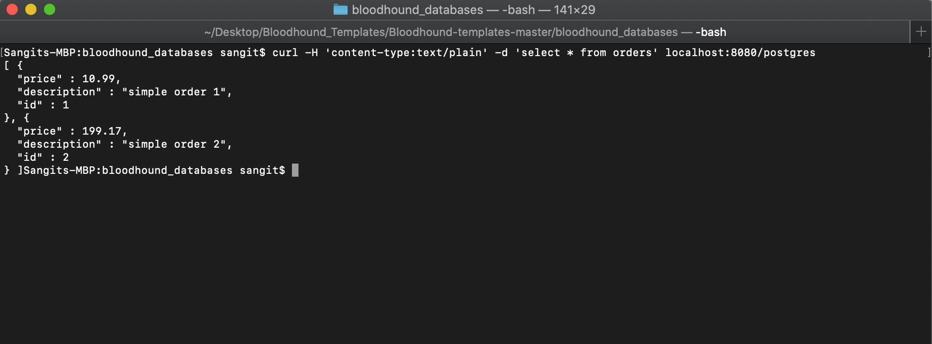Click the folder icon in the title bar
The image size is (932, 344).
[x=341, y=9]
